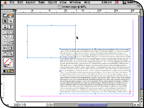The image size is (144, 108).
Task: Select the Polygon tool
Action: coord(11,37)
